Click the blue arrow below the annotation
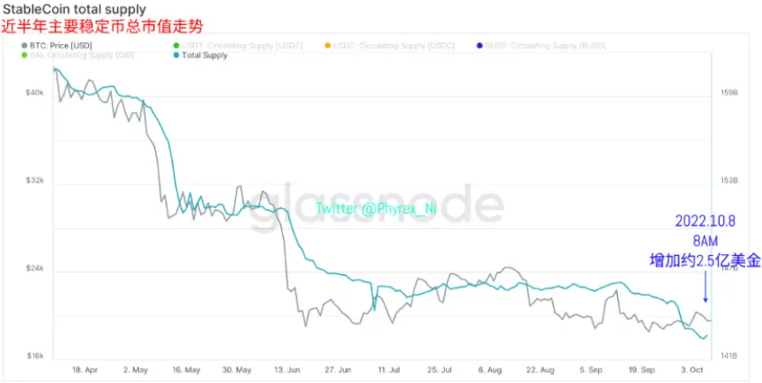The width and height of the screenshot is (762, 383). click(705, 287)
